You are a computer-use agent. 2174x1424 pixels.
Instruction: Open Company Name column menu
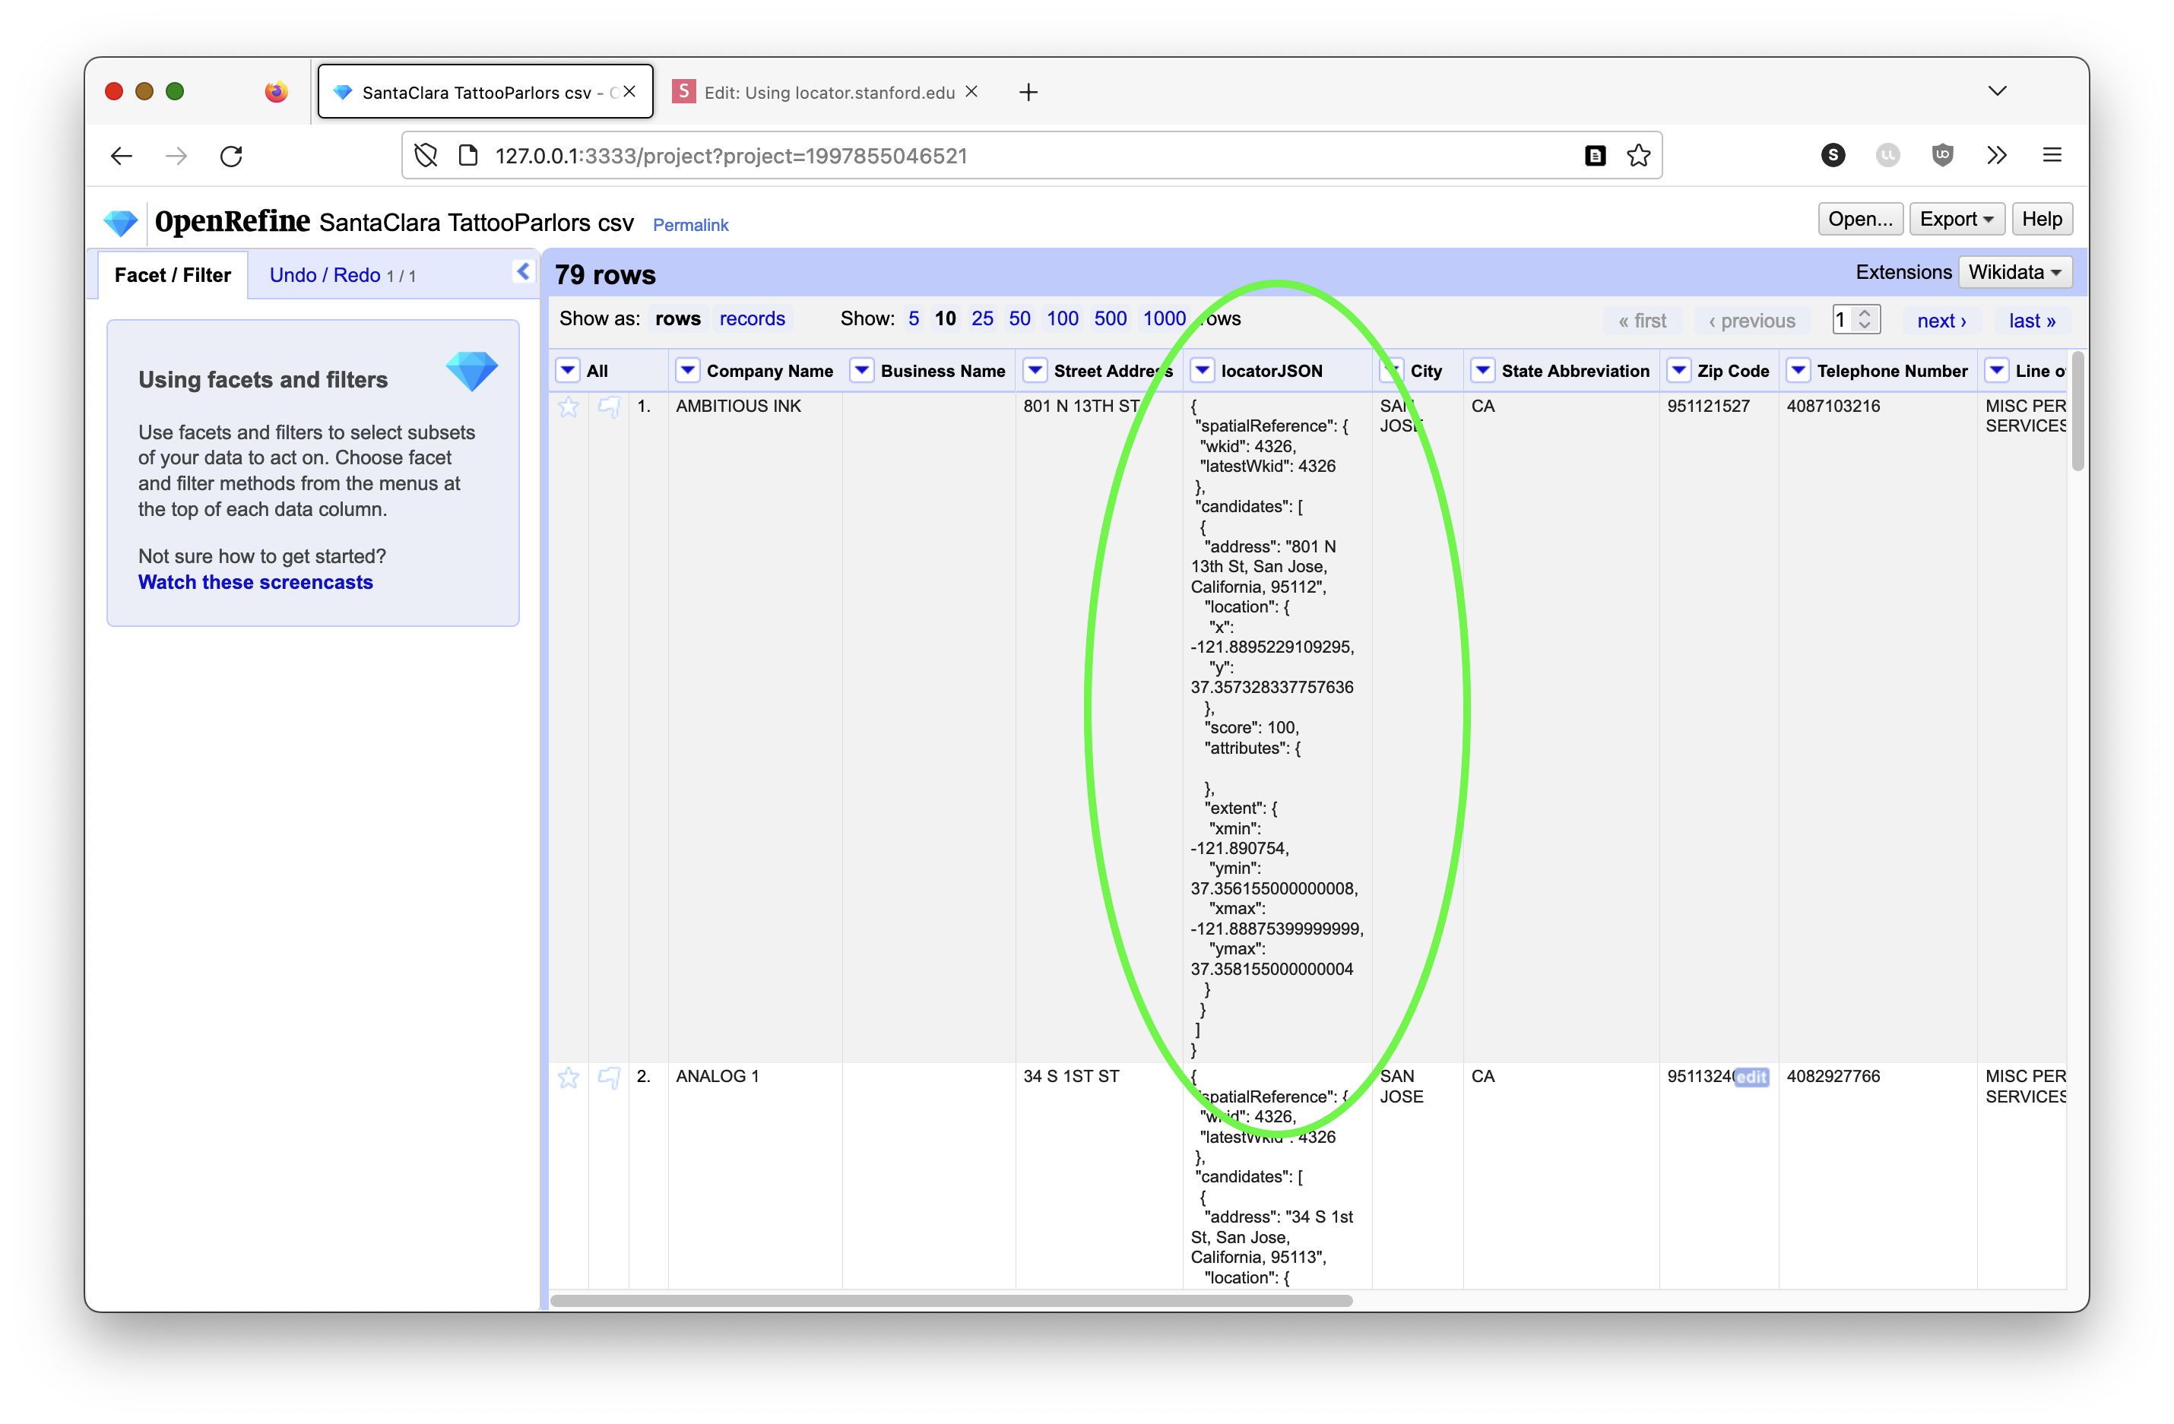[687, 370]
